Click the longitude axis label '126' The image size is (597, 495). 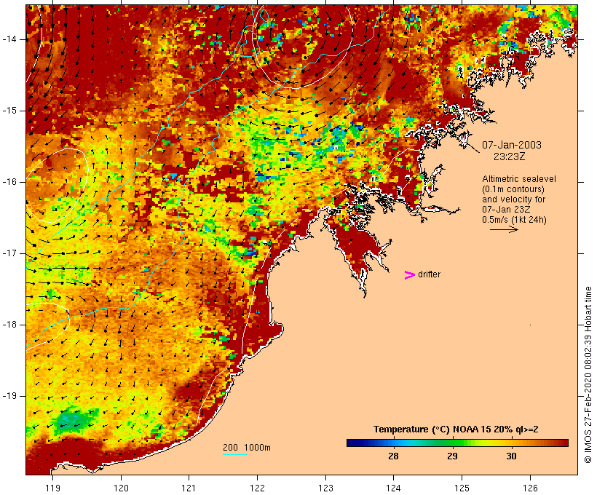(x=530, y=488)
